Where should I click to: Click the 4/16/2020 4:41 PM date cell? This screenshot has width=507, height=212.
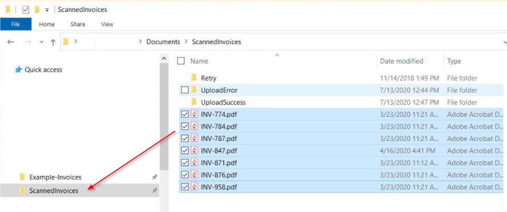pos(407,151)
